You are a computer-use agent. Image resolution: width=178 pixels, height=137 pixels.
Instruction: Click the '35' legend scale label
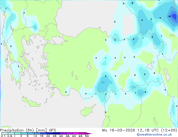67,136
